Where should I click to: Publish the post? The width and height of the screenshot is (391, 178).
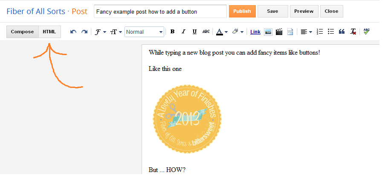point(242,11)
